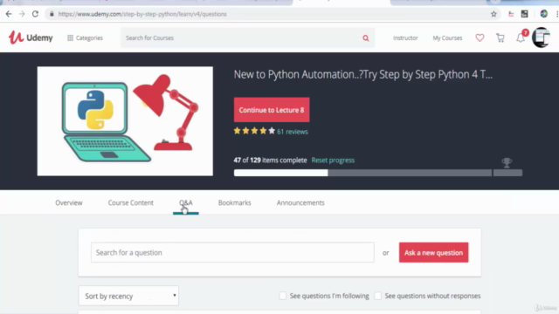Open notifications bell with badge
This screenshot has height=314, width=559.
[521, 37]
